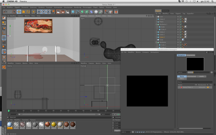Open the render settings icon

pos(67,12)
